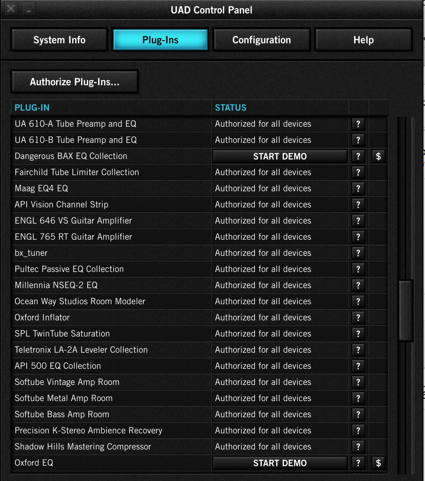The image size is (425, 481).
Task: Click help icon for ENGL 765 RT
Action: (x=358, y=237)
